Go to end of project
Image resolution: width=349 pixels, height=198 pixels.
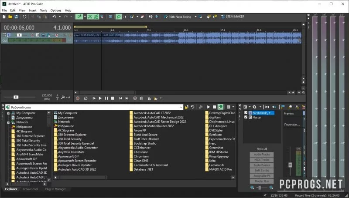(x=127, y=98)
